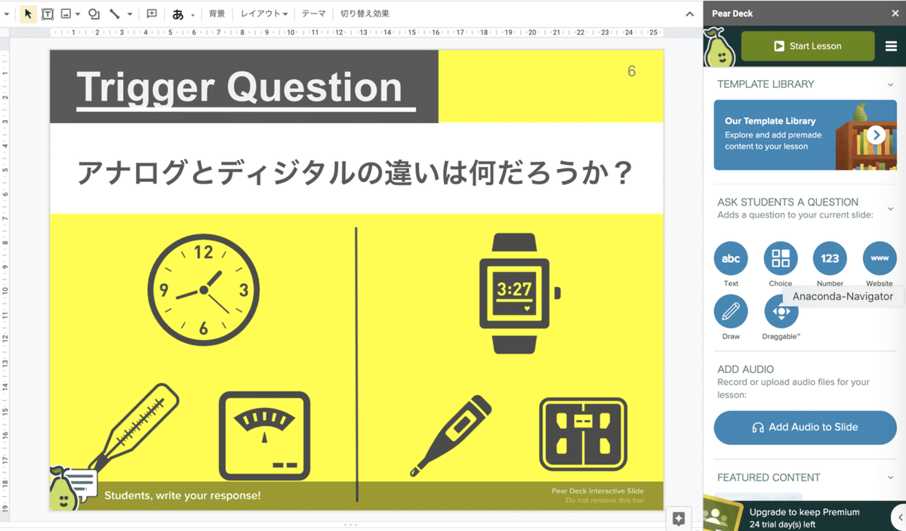This screenshot has height=531, width=906.
Task: Click the add comment icon
Action: 152,14
